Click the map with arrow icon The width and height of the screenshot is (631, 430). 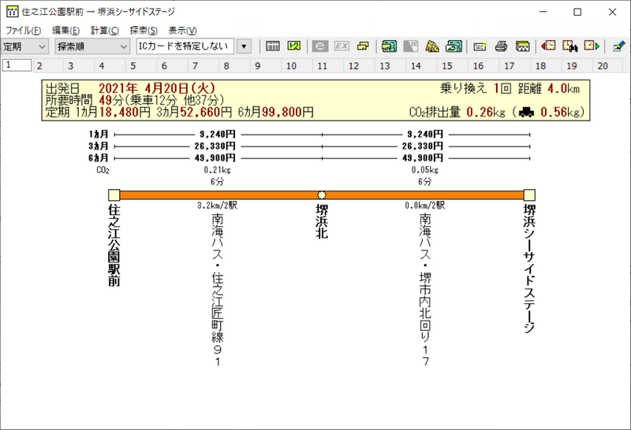click(454, 46)
